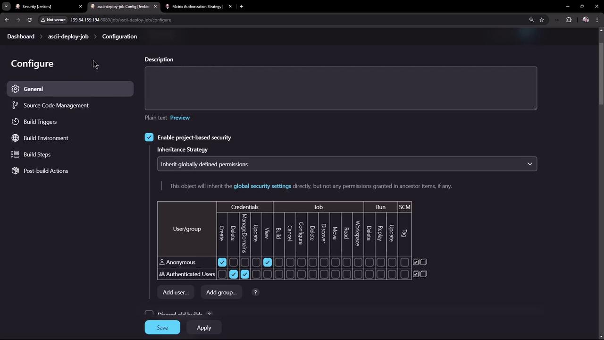This screenshot has width=604, height=340.
Task: Select all permissions for Anonymous row
Action: pyautogui.click(x=416, y=262)
